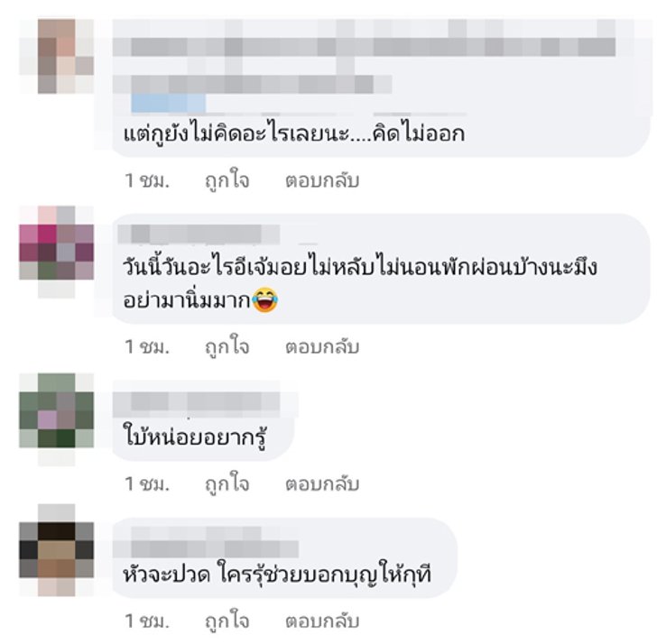Screen dimensions: 657x644
Task: Reply to the comment ใบ้หน่อยอยากรู้
Action: 322,484
